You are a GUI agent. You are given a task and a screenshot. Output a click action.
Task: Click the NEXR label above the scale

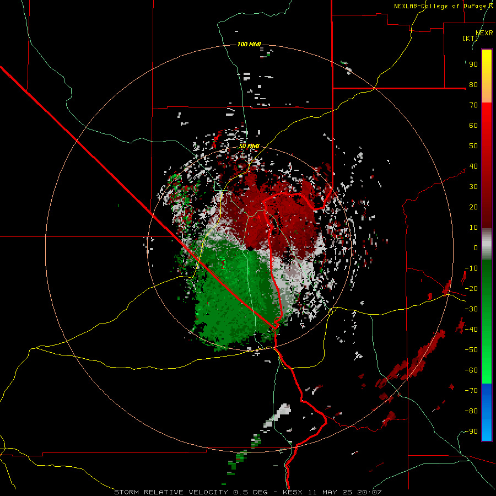tap(484, 33)
